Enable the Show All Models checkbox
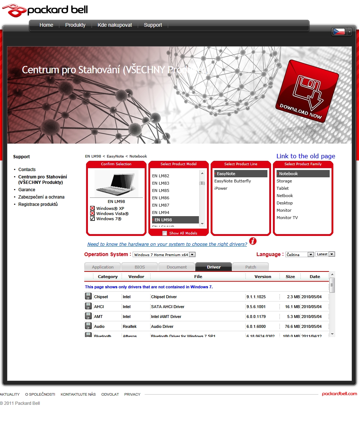The image size is (359, 429). pyautogui.click(x=165, y=233)
